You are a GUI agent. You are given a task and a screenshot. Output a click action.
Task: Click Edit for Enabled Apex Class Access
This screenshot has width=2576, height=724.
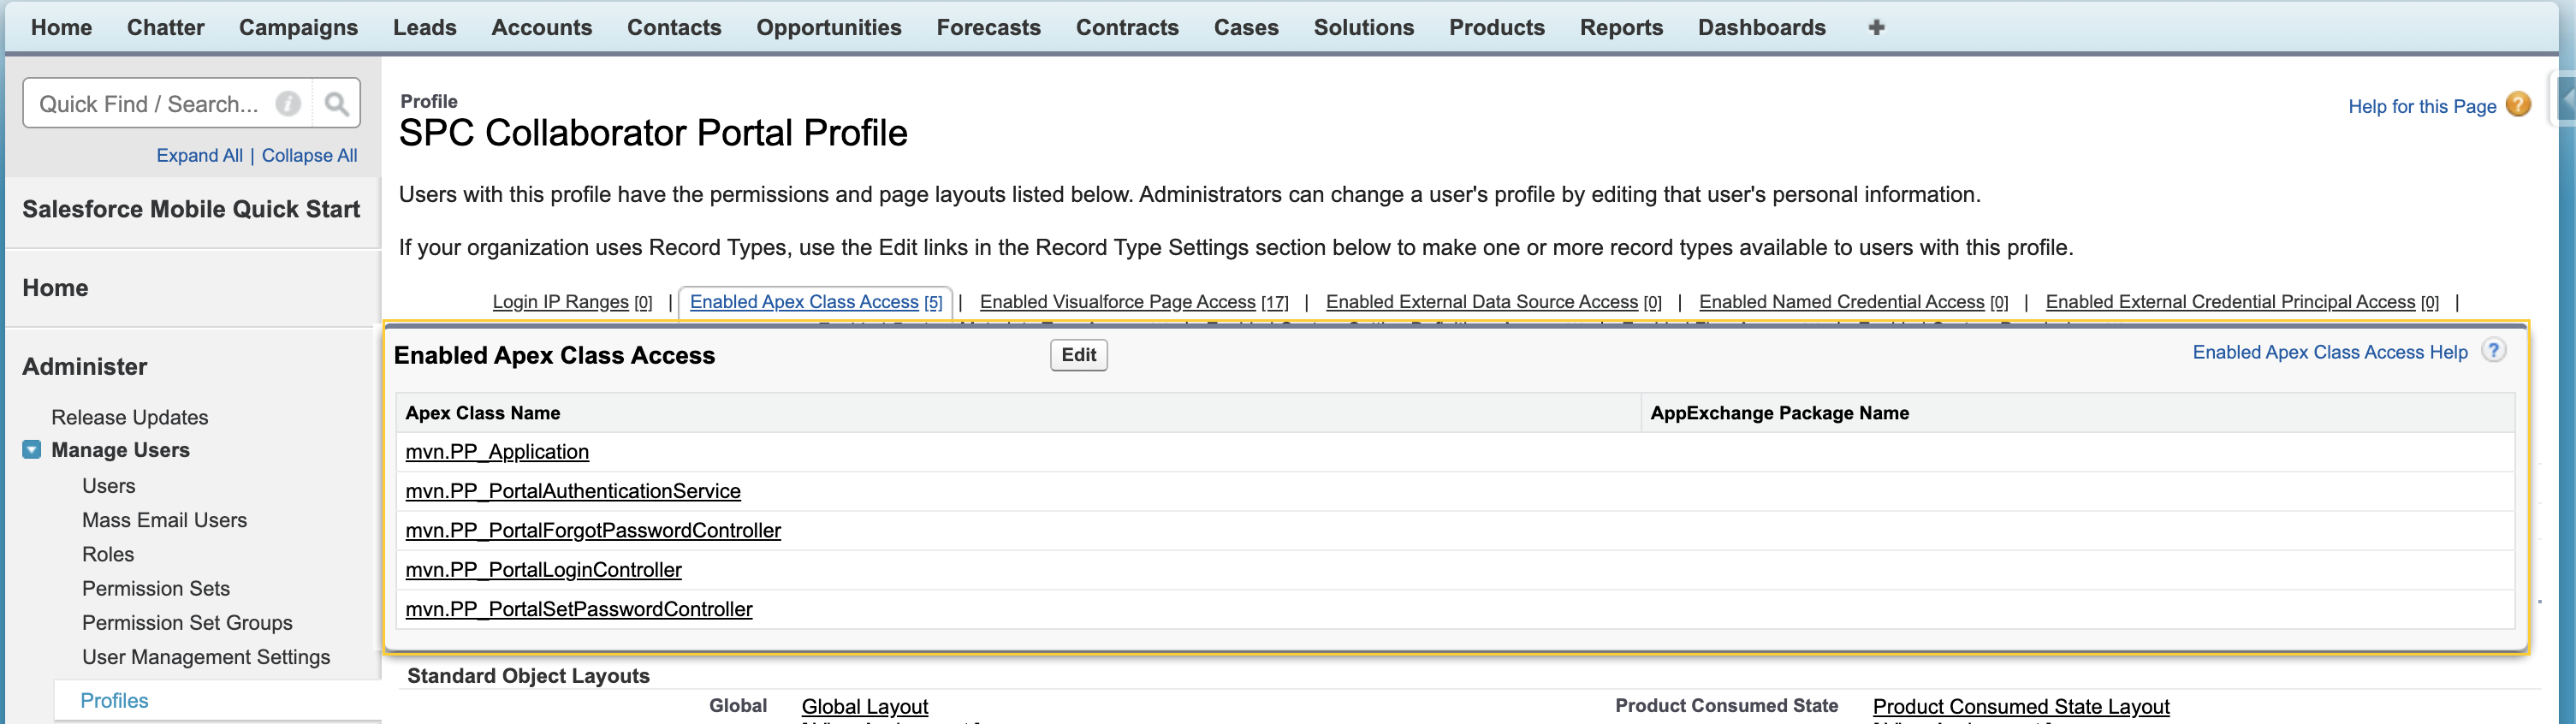coord(1078,355)
